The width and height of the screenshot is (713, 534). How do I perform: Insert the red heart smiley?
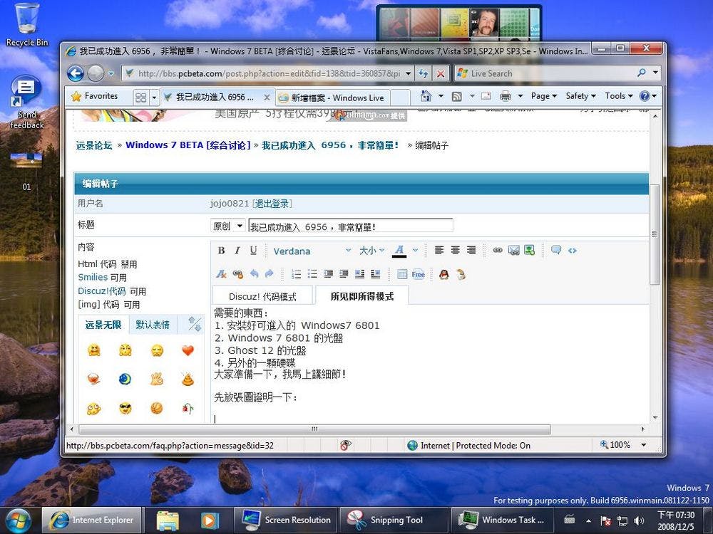tap(188, 350)
